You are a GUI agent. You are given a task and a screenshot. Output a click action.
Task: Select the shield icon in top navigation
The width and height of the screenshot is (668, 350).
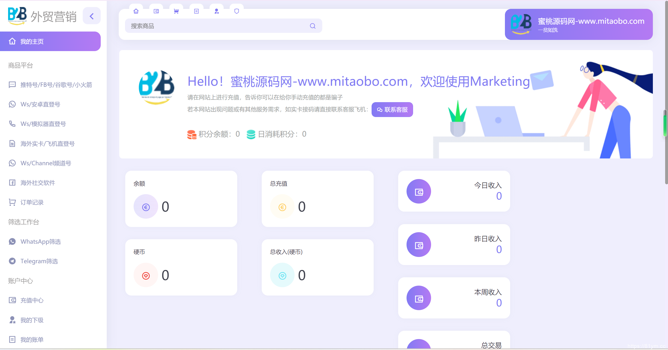coord(236,11)
